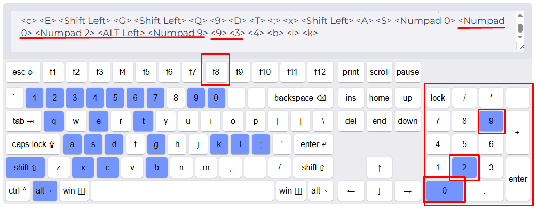Screen dimensions: 537x209
Task: Click the w key
Action: pyautogui.click(x=76, y=121)
